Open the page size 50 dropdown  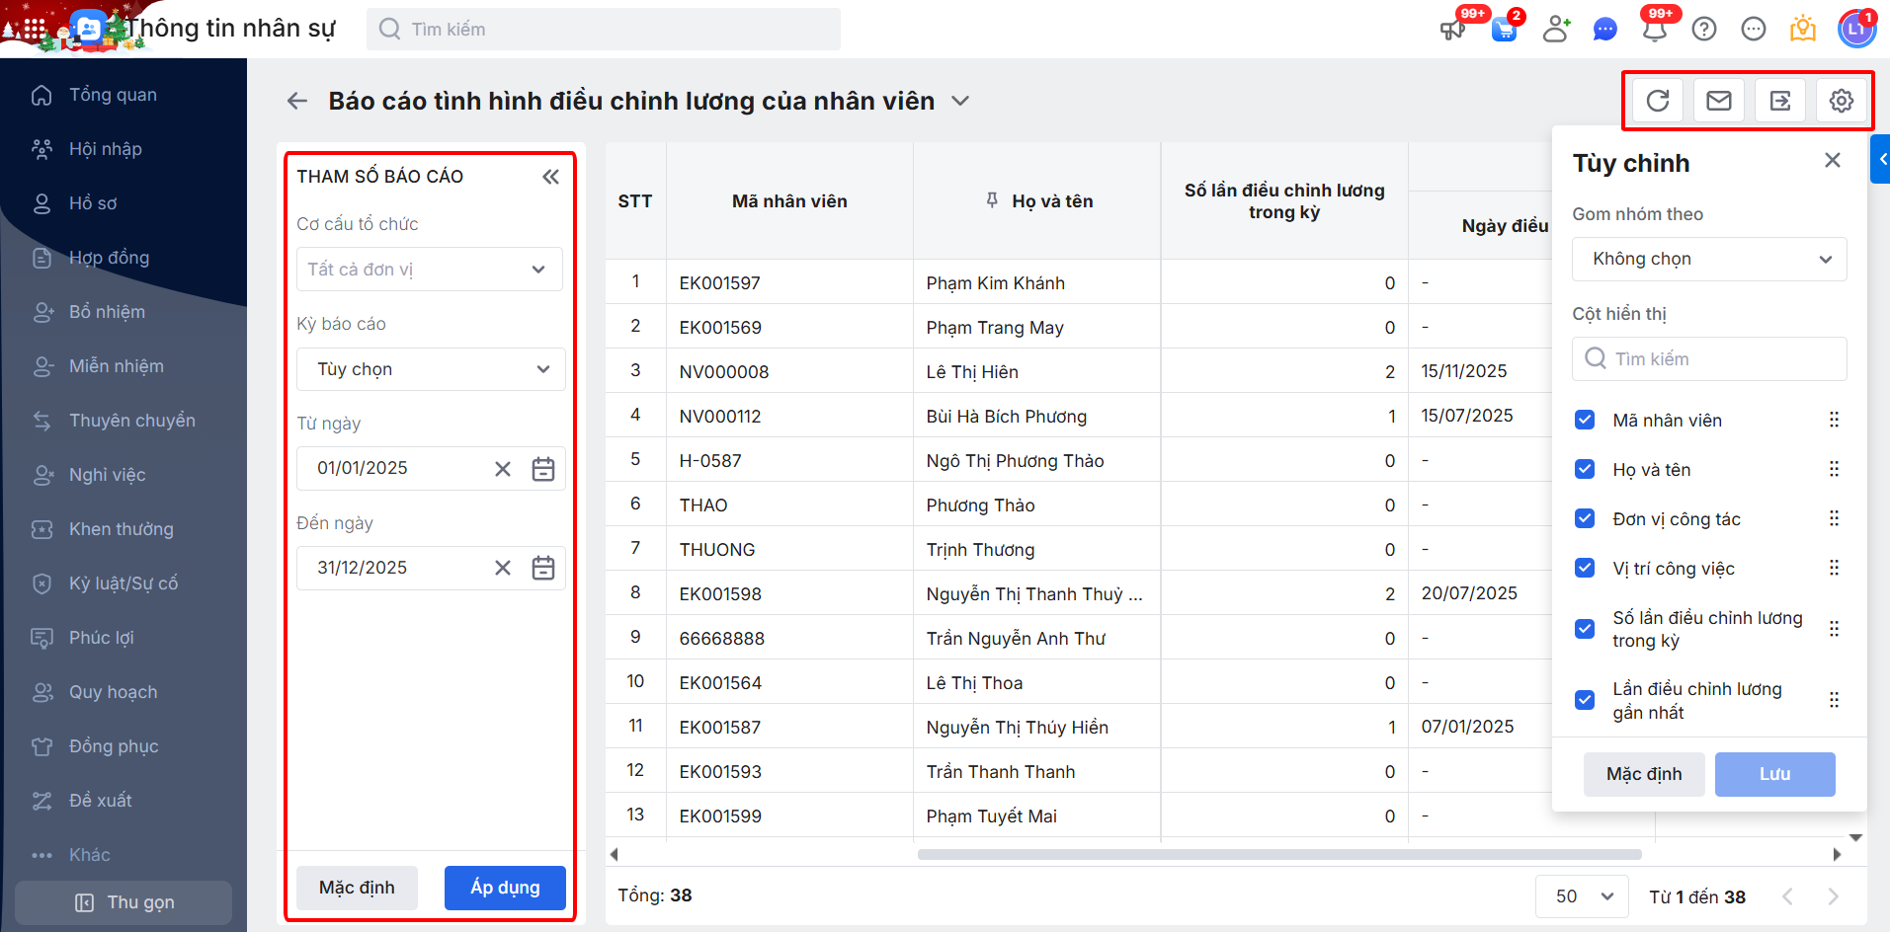[1582, 896]
